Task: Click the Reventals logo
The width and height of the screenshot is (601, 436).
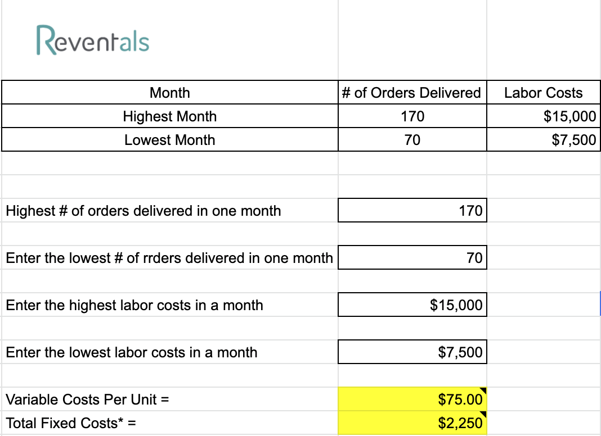Action: pos(93,41)
